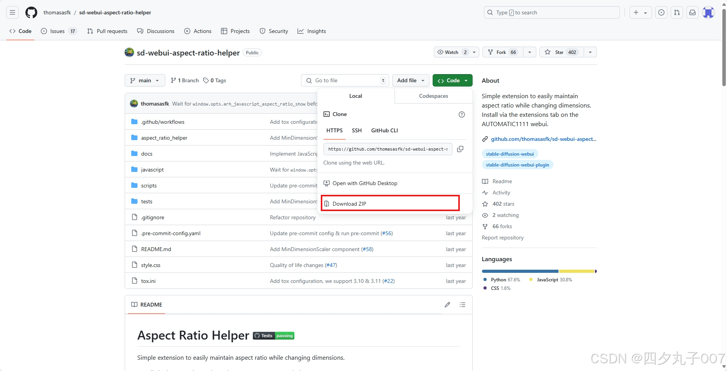View the 0 Tags link
The image size is (727, 371).
[215, 80]
